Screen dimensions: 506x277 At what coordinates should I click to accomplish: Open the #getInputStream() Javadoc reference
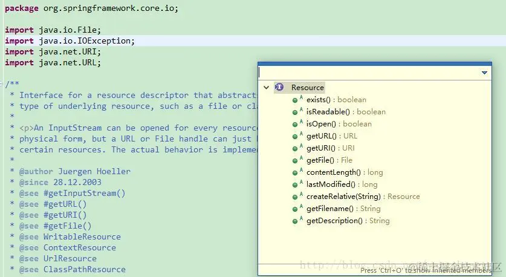point(84,194)
